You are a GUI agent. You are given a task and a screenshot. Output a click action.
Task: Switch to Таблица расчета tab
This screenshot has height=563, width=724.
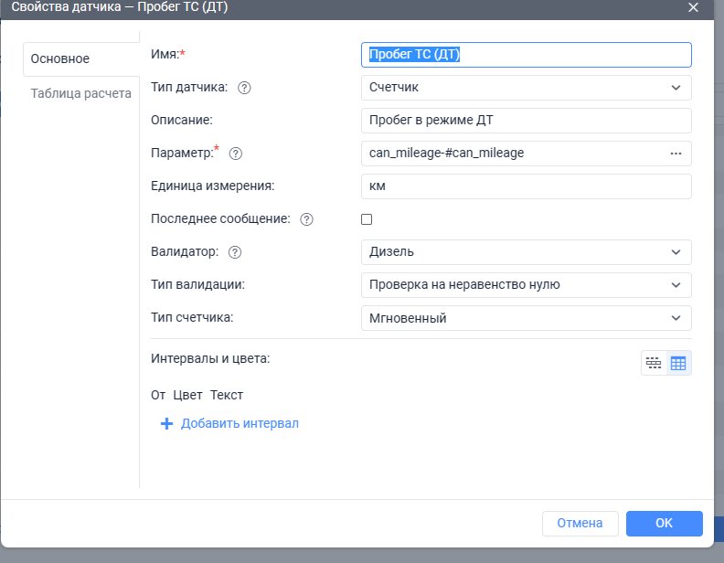(81, 93)
